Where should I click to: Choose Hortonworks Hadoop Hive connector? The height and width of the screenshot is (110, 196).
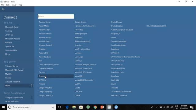click(x=85, y=26)
